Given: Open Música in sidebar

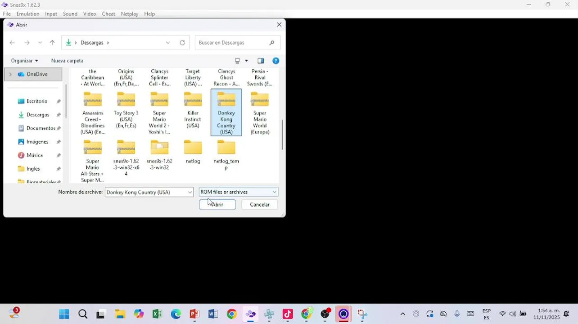Looking at the screenshot, I should coord(35,155).
